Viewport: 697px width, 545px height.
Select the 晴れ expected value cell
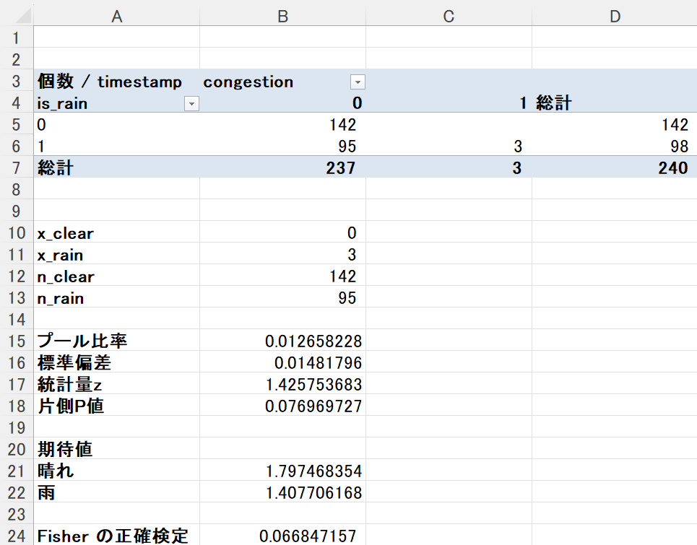282,471
